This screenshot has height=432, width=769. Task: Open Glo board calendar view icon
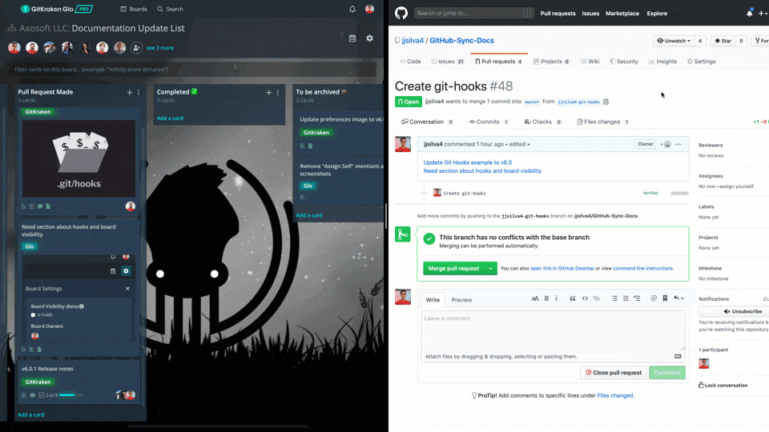[x=352, y=38]
